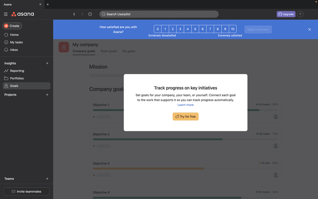Image resolution: width=318 pixels, height=199 pixels.
Task: Select survey rating 0
Action: (x=157, y=29)
